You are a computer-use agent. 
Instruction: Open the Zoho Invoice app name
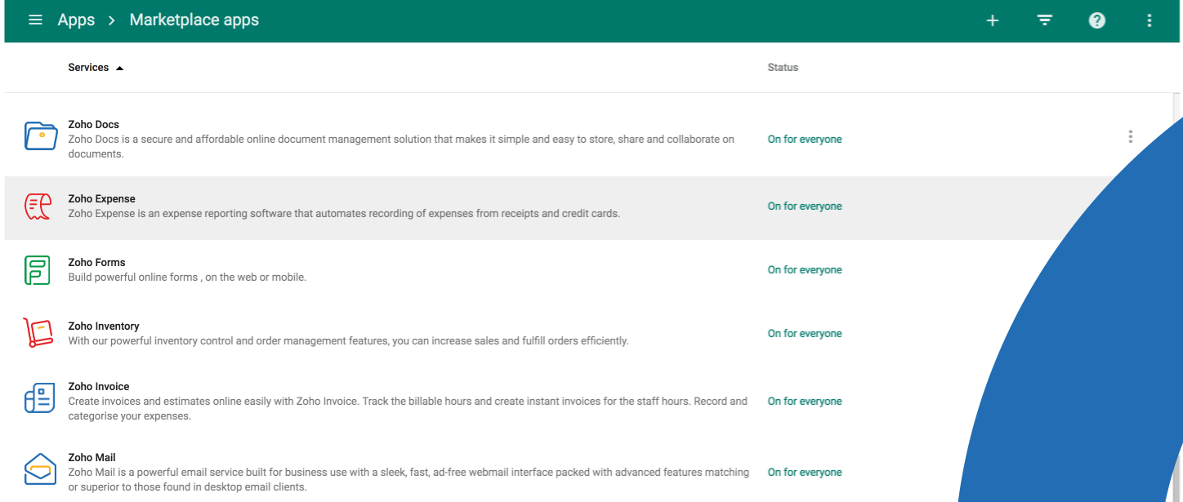point(99,387)
